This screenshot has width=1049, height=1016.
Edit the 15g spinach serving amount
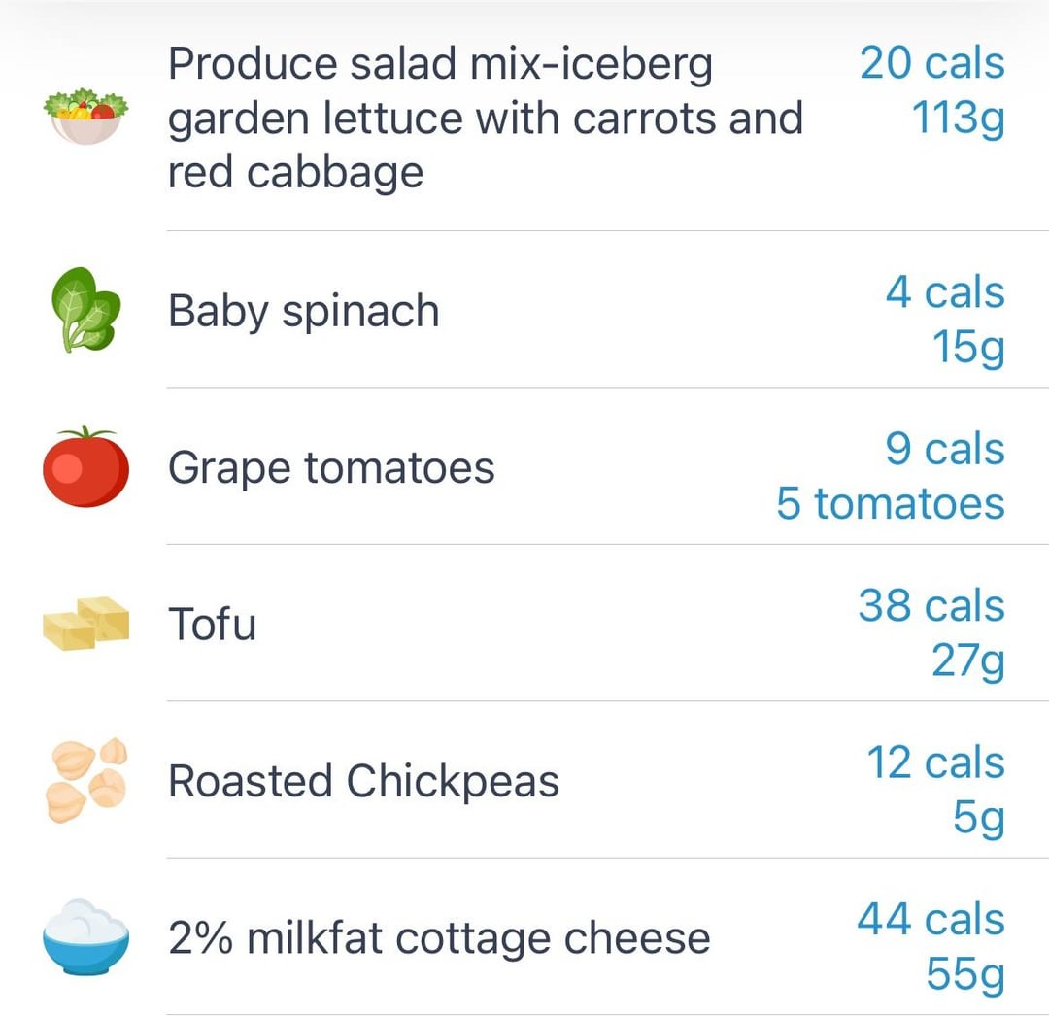[968, 349]
